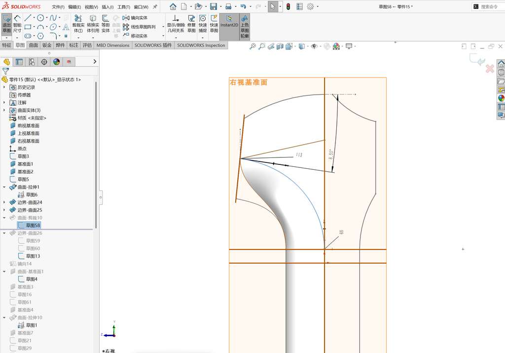Toggle 上色草图轮廓 shaded sketch contours

[x=245, y=27]
